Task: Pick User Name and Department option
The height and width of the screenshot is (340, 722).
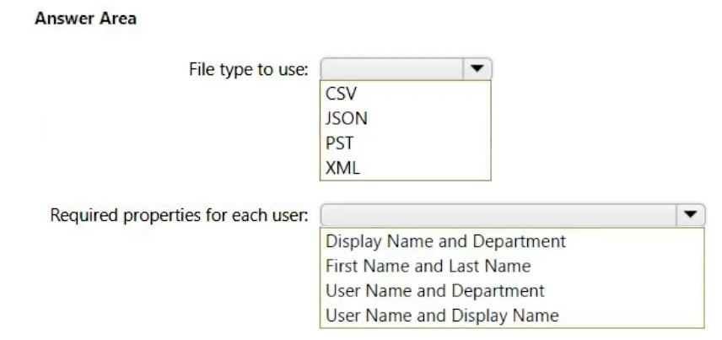Action: (434, 291)
